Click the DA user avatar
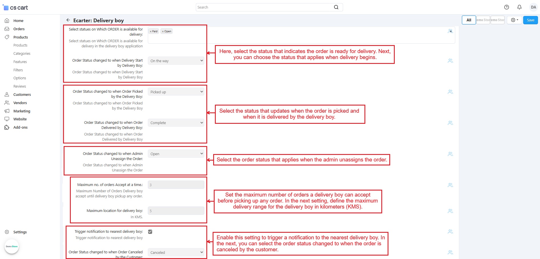 tap(533, 7)
